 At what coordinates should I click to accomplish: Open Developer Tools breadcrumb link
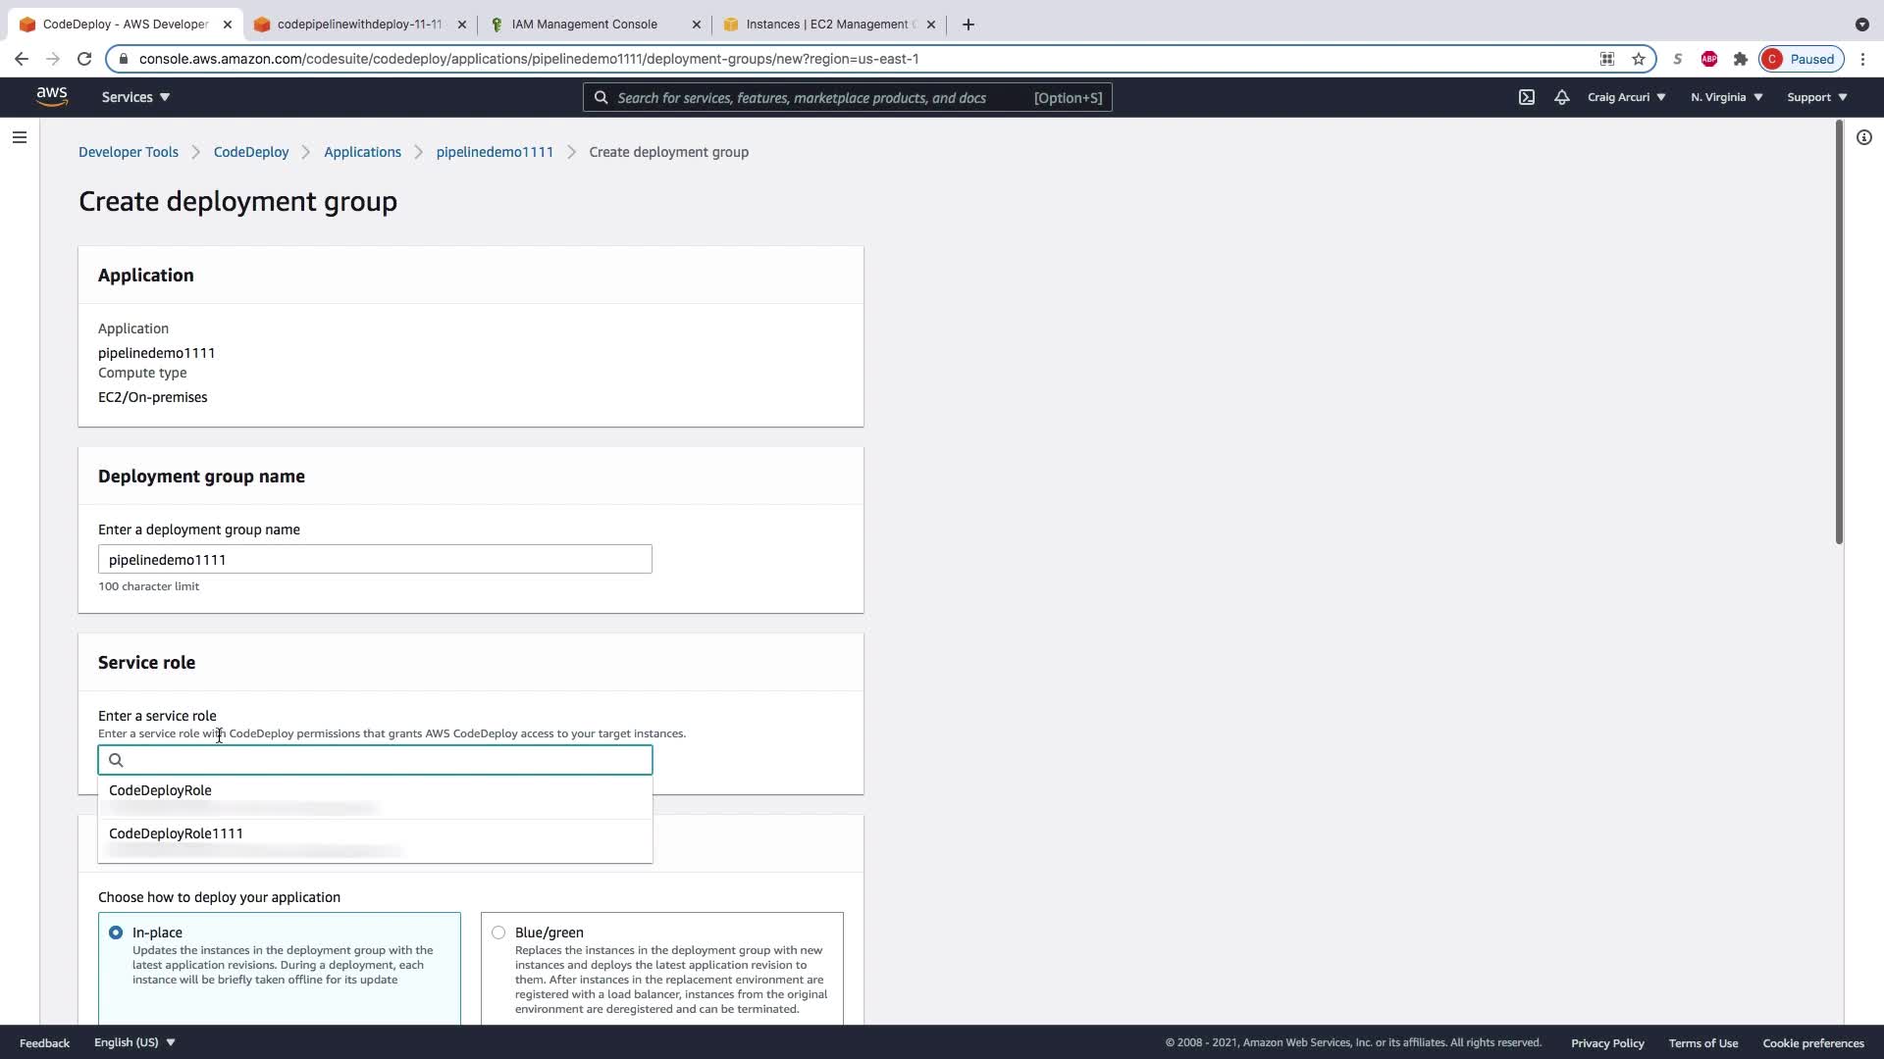(129, 152)
